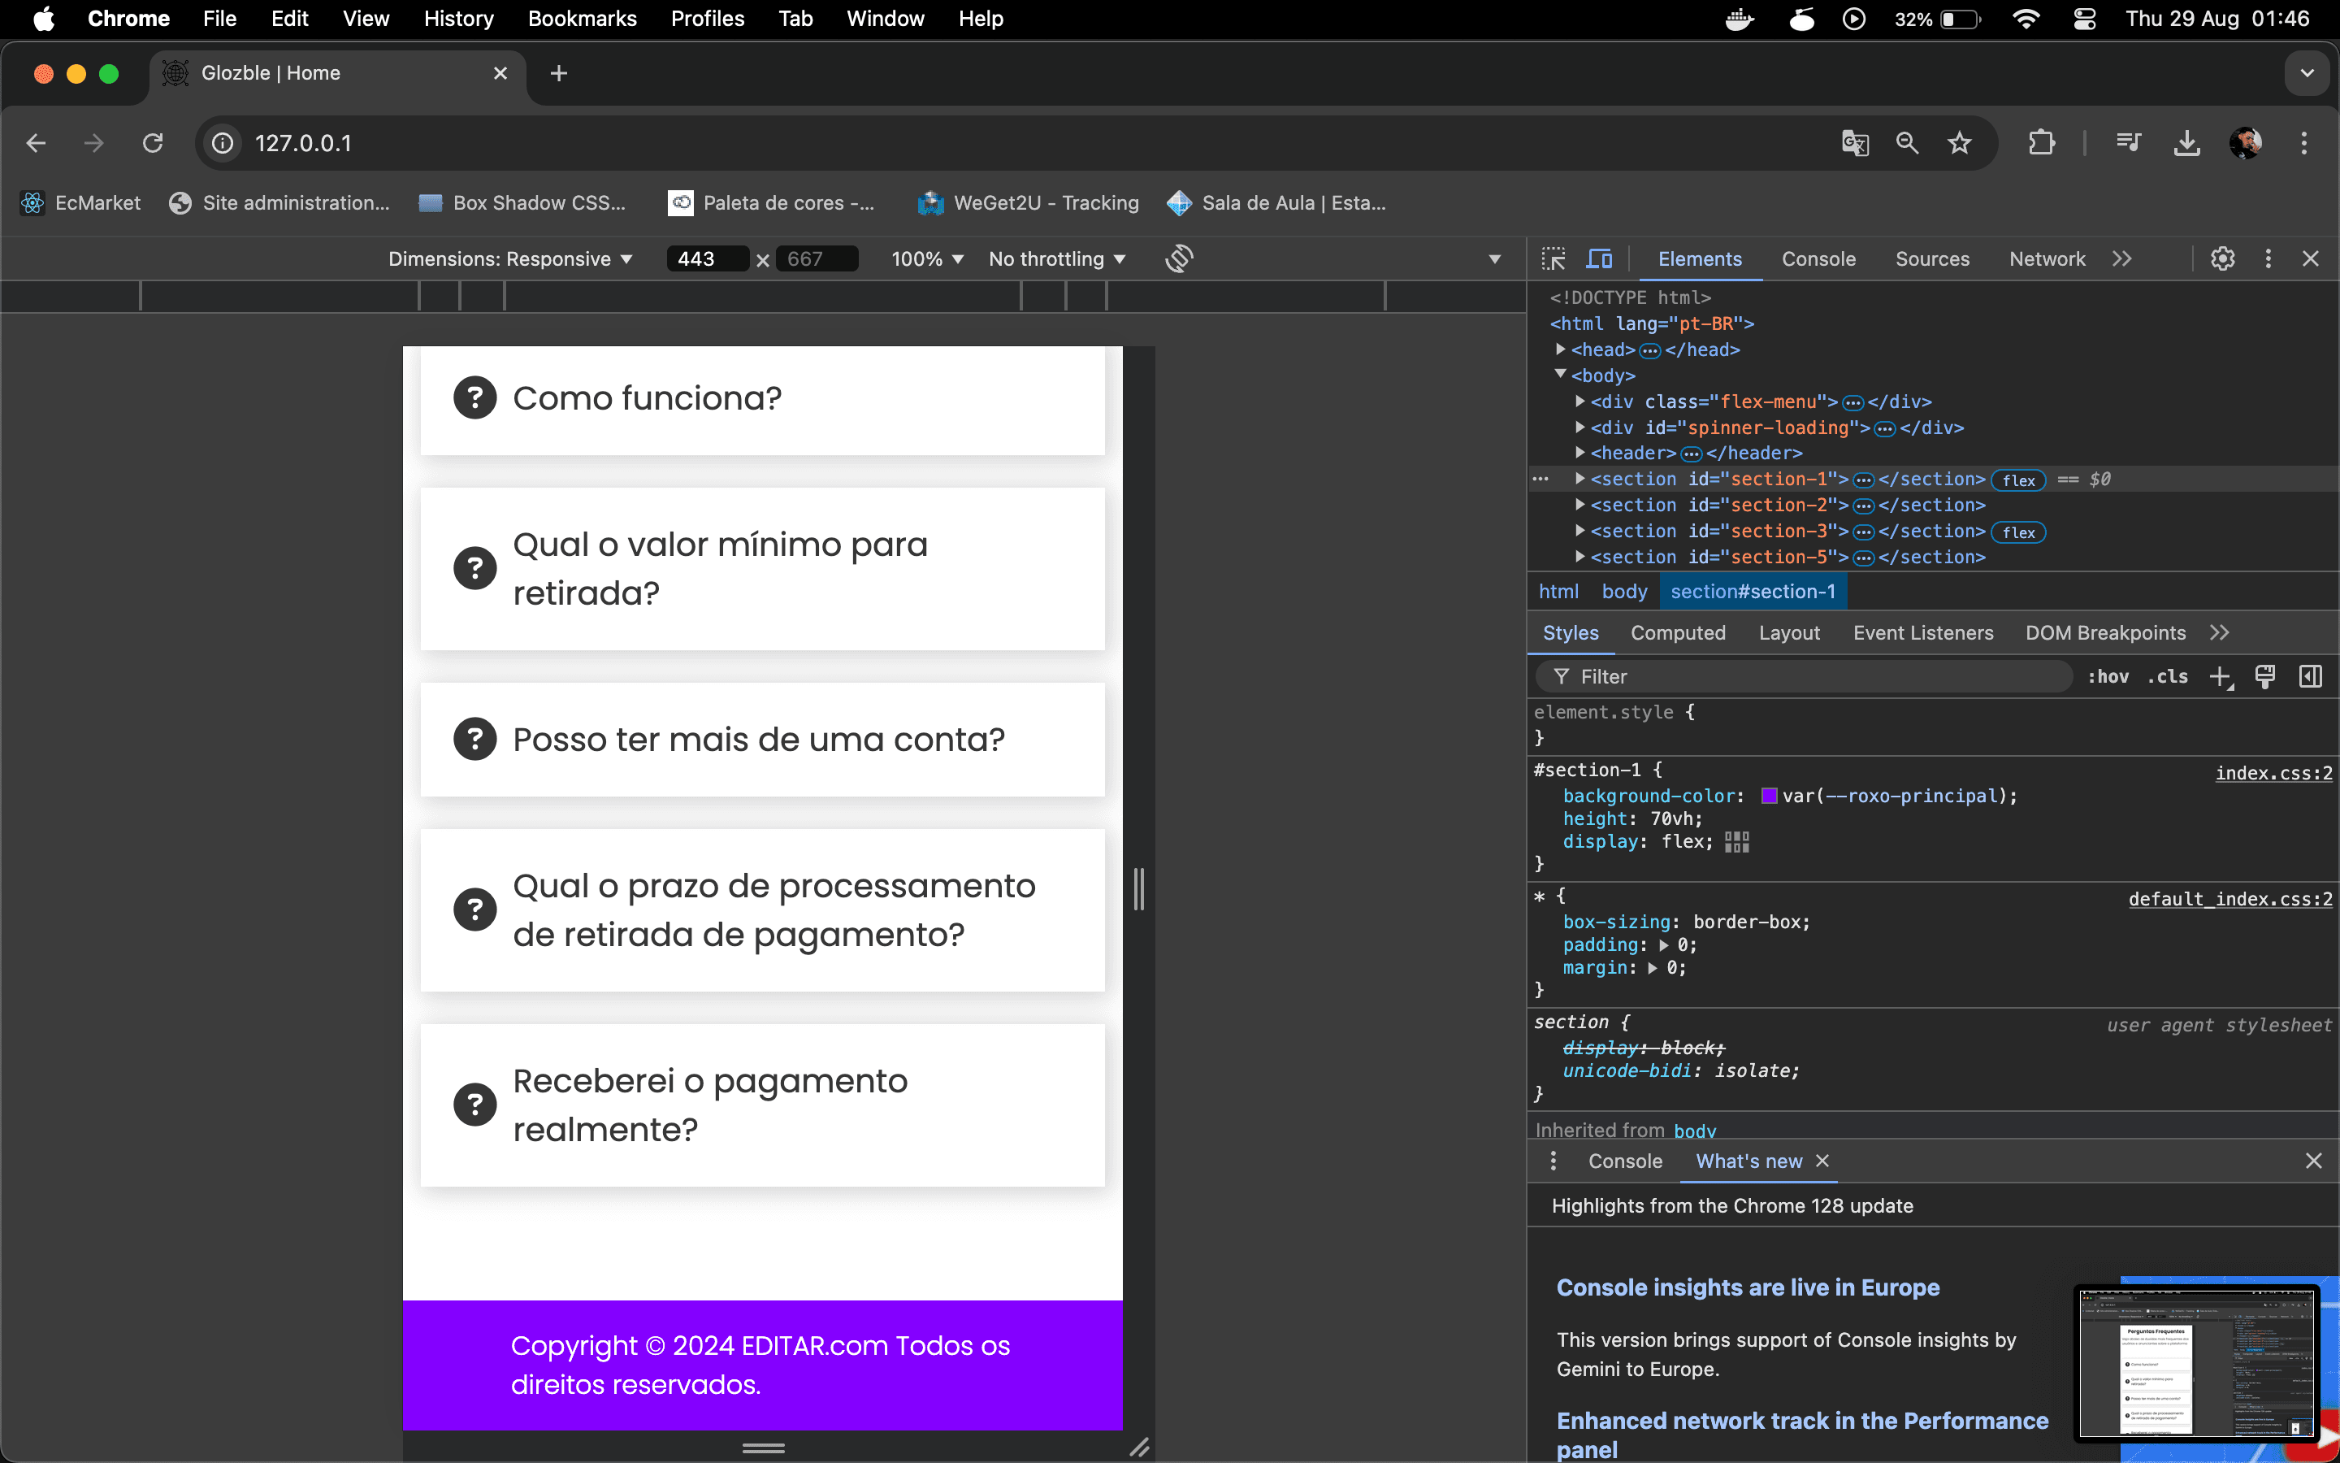Bookmark this page with the star icon
Screen dimensions: 2340x1463
[x=1959, y=143]
